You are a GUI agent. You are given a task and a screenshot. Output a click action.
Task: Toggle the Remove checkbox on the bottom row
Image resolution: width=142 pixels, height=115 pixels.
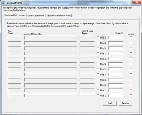click(x=131, y=96)
